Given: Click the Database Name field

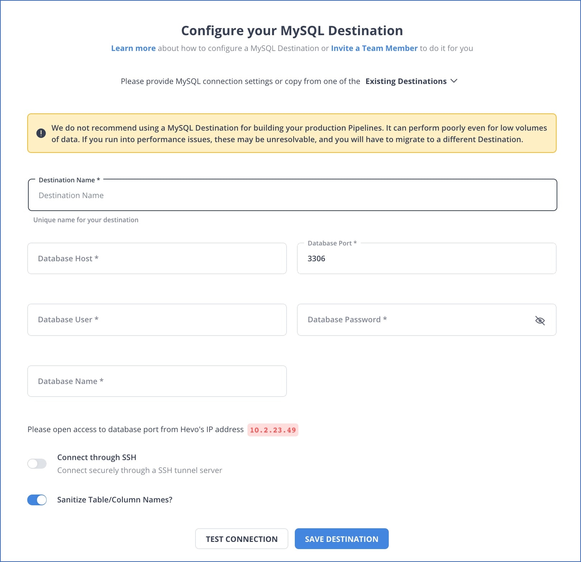Looking at the screenshot, I should click(157, 381).
